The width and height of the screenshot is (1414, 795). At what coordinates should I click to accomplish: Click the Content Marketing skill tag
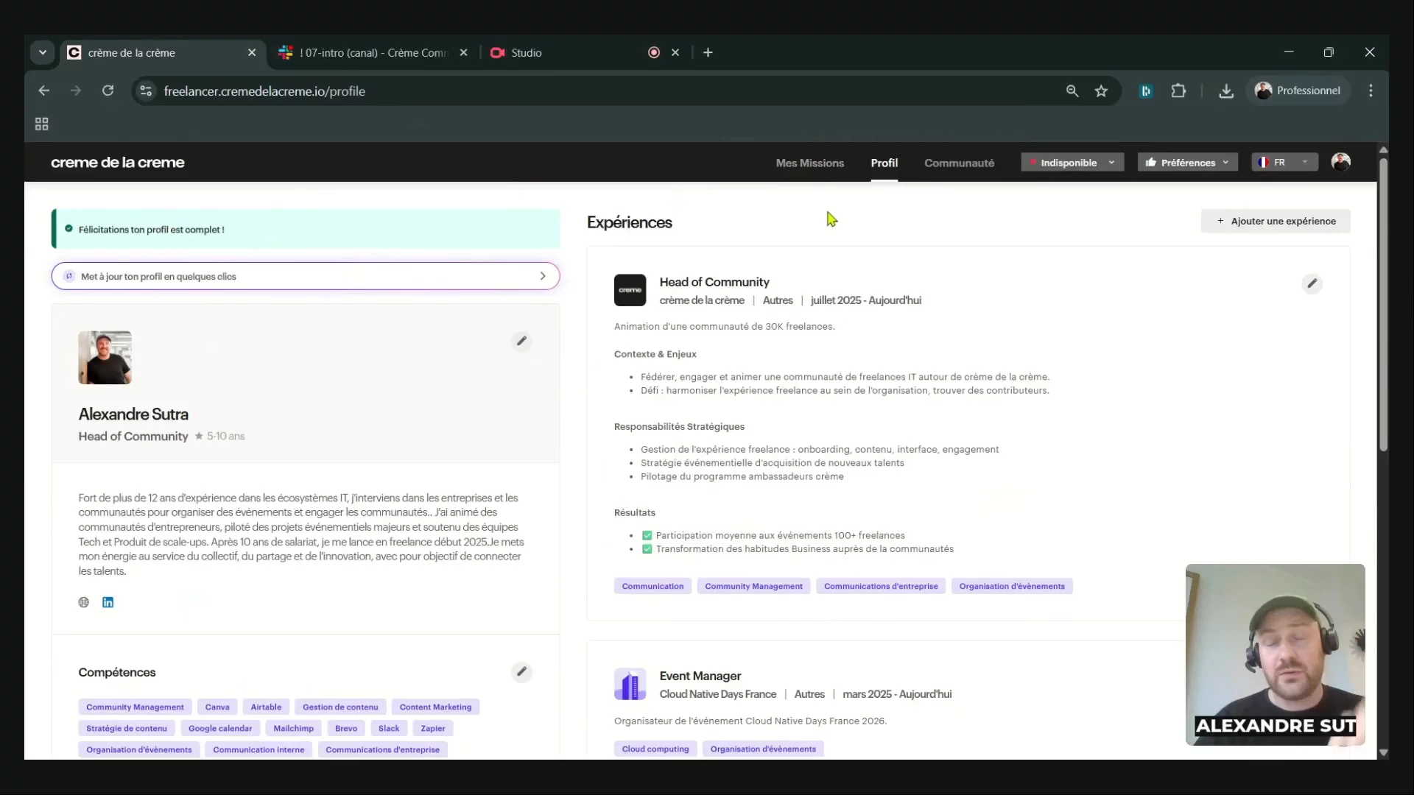click(x=435, y=707)
